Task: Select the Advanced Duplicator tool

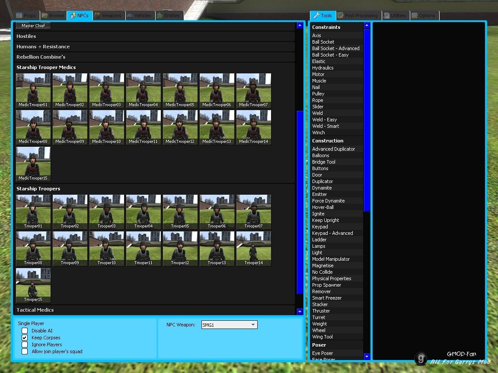Action: coord(333,149)
